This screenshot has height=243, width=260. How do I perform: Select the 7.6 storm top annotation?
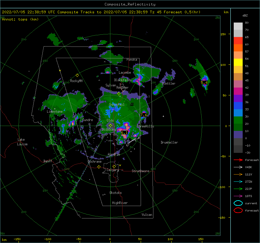coord(144,115)
